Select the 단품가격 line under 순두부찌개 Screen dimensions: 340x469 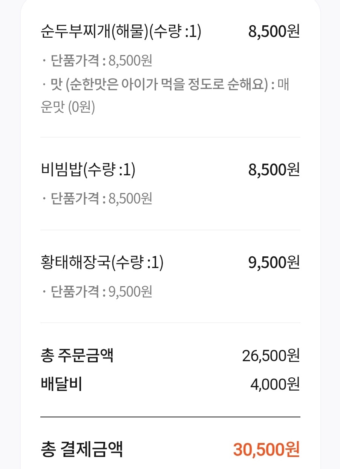[96, 61]
